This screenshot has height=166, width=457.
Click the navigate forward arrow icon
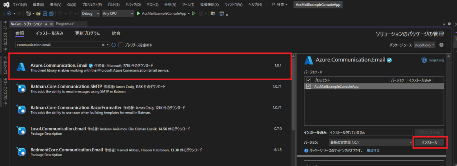[x=19, y=14]
